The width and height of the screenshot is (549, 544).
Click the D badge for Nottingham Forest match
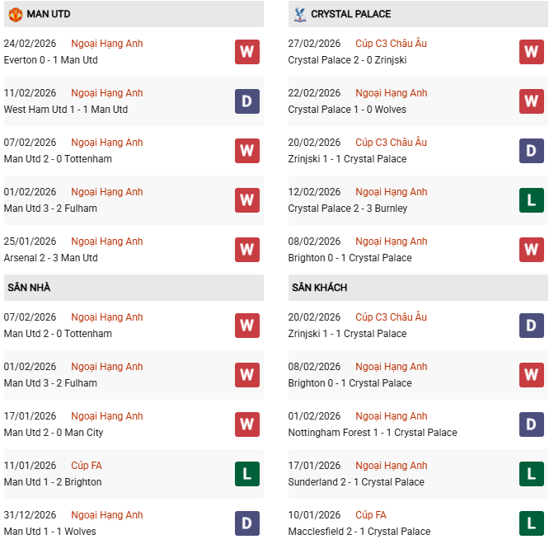coord(531,424)
